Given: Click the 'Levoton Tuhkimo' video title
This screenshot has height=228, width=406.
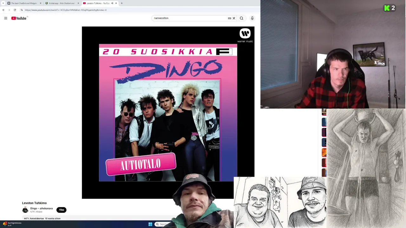Looking at the screenshot, I should pyautogui.click(x=34, y=203).
